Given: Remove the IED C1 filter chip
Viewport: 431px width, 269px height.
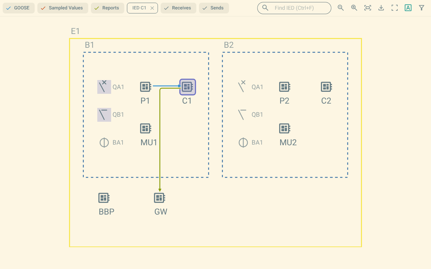Looking at the screenshot, I should (x=152, y=8).
